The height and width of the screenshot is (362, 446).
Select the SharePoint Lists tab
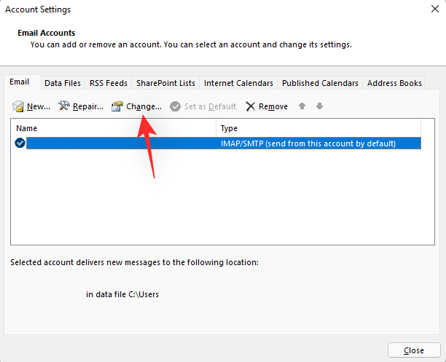pos(165,83)
